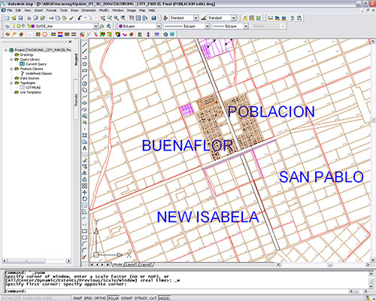Viewport: 376px width, 301px height.
Task: Select the Line draw tool
Action: point(85,44)
